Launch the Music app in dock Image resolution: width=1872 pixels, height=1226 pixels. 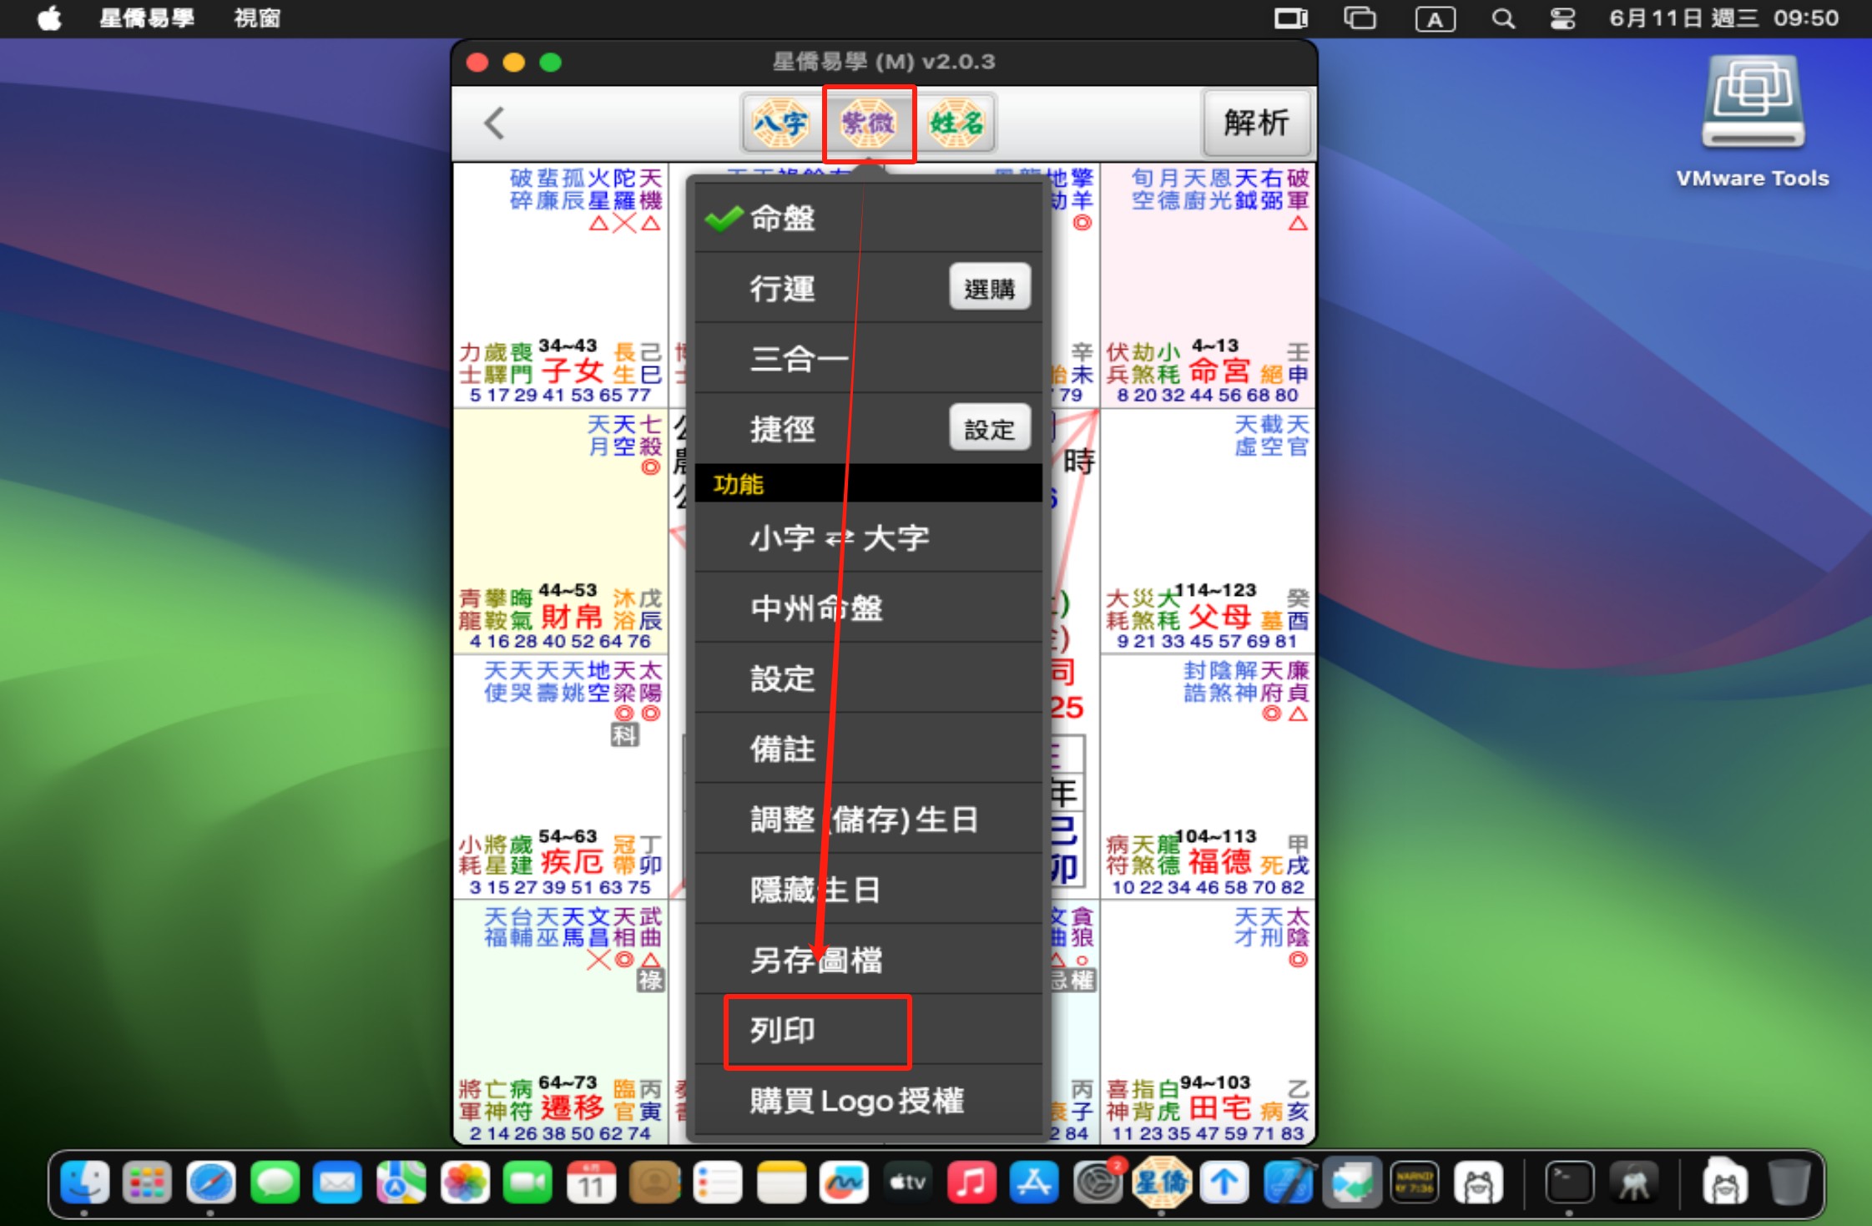coord(971,1183)
